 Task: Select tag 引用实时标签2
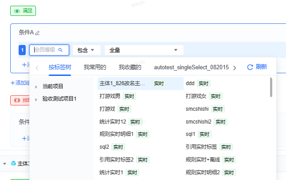point(116,160)
